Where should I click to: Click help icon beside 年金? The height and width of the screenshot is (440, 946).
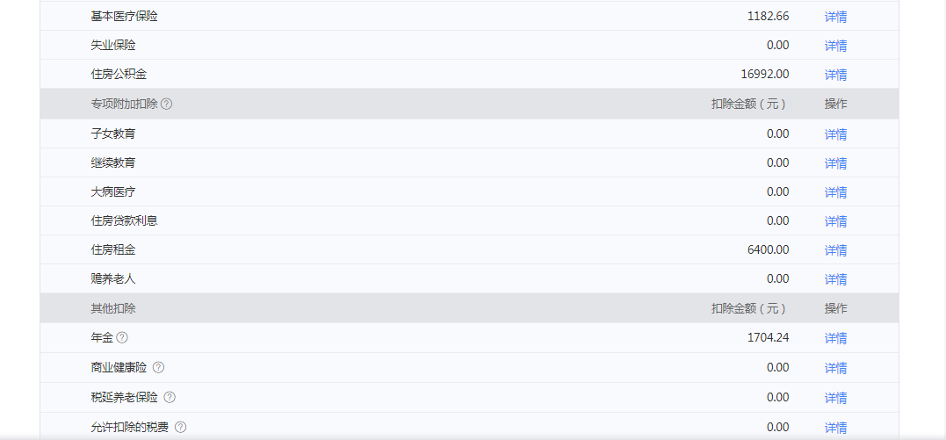122,338
